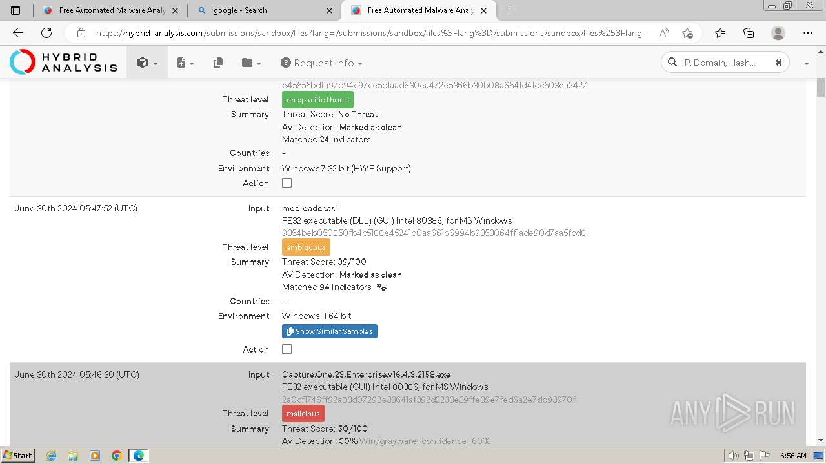Click the green no specific threat badge
Image resolution: width=826 pixels, height=464 pixels.
317,100
